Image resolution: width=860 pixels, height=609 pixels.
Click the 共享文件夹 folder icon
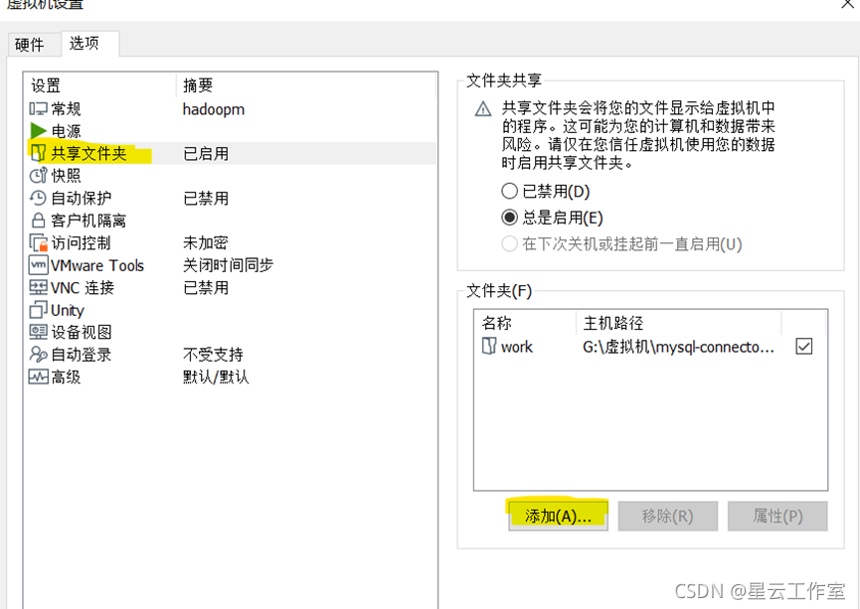pyautogui.click(x=38, y=153)
